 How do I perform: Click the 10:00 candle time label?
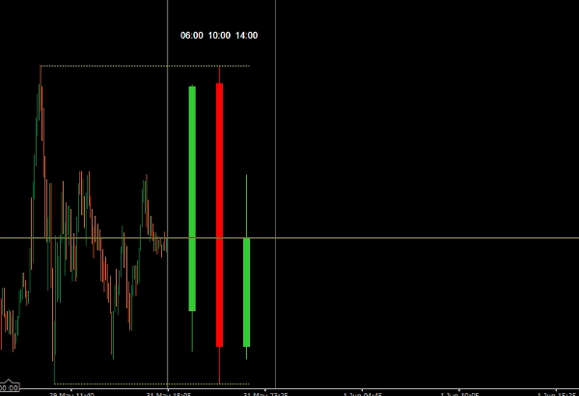219,36
